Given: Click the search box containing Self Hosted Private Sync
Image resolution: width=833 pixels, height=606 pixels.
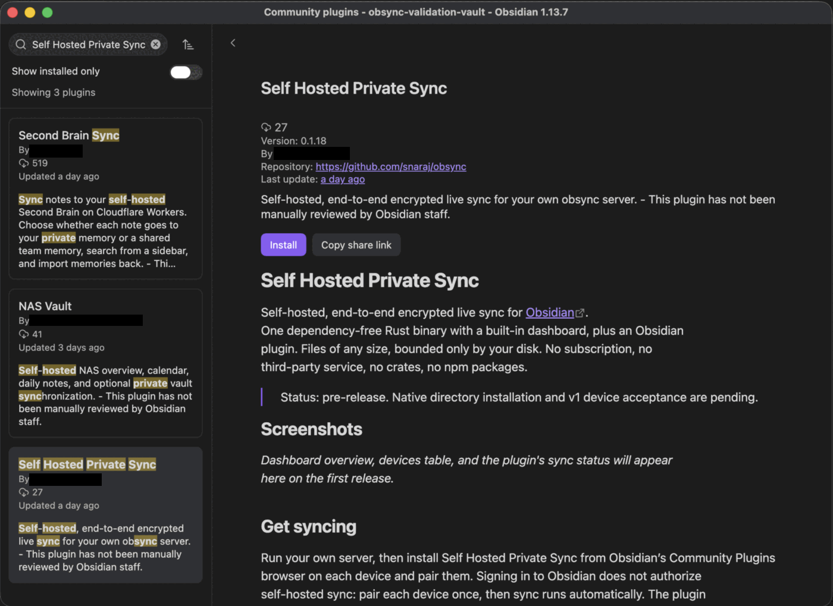Looking at the screenshot, I should pos(88,45).
